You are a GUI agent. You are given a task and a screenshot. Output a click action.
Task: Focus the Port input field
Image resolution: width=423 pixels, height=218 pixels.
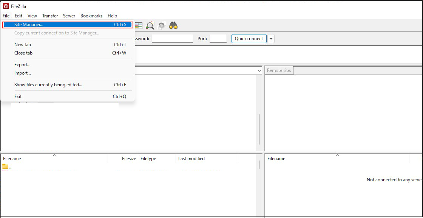click(218, 38)
